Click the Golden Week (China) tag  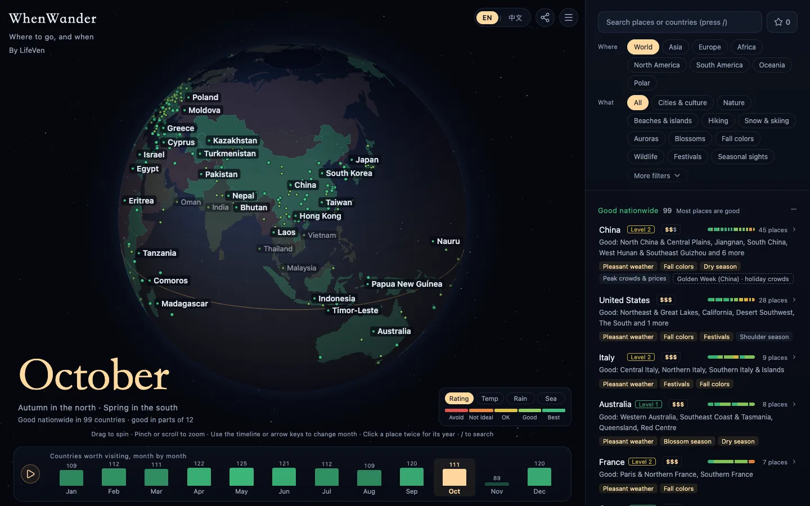tap(733, 279)
